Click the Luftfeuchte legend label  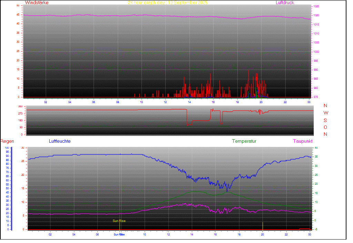tap(60, 141)
